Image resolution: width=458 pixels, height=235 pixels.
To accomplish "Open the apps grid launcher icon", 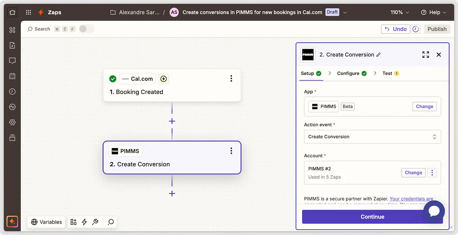I will [28, 12].
